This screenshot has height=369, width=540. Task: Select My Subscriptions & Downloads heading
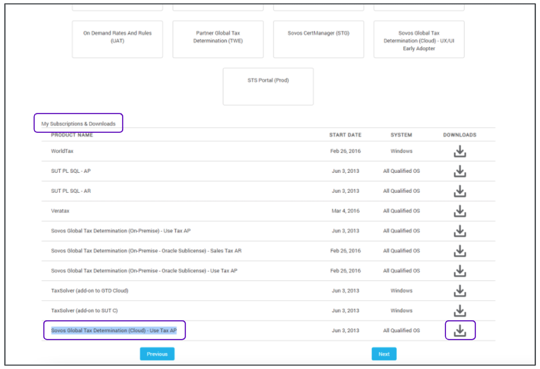[x=78, y=123]
